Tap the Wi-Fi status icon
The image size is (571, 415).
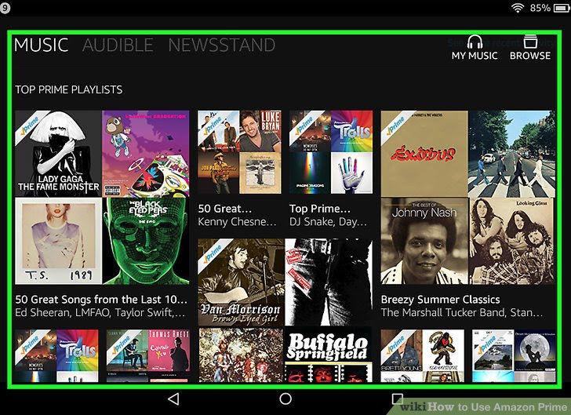click(x=518, y=8)
